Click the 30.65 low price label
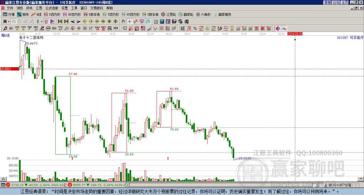This screenshot has height=195, width=364. pyautogui.click(x=129, y=154)
